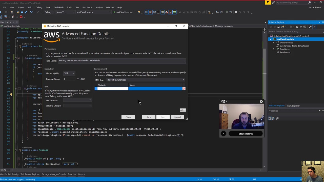
Task: Click the red gear icon in second toolbar row
Action: pyautogui.click(x=21, y=17)
